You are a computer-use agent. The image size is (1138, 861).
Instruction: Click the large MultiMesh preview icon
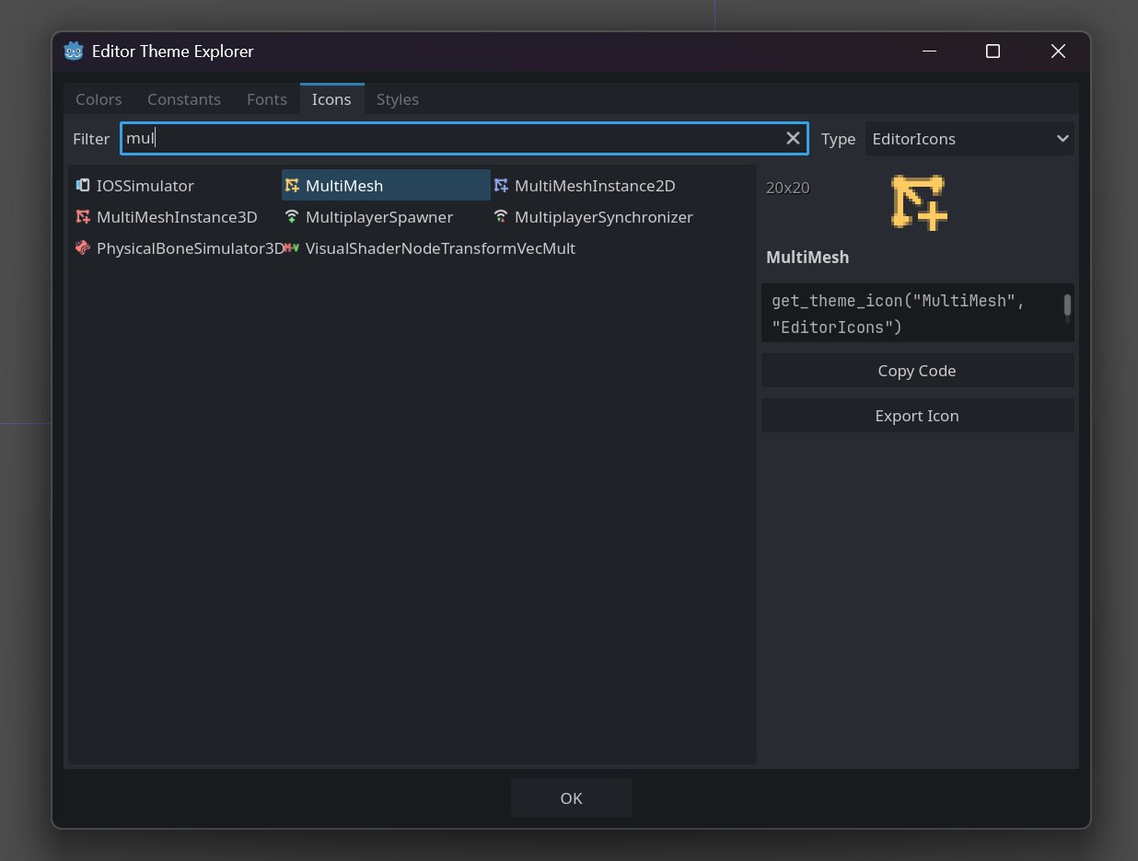point(919,202)
